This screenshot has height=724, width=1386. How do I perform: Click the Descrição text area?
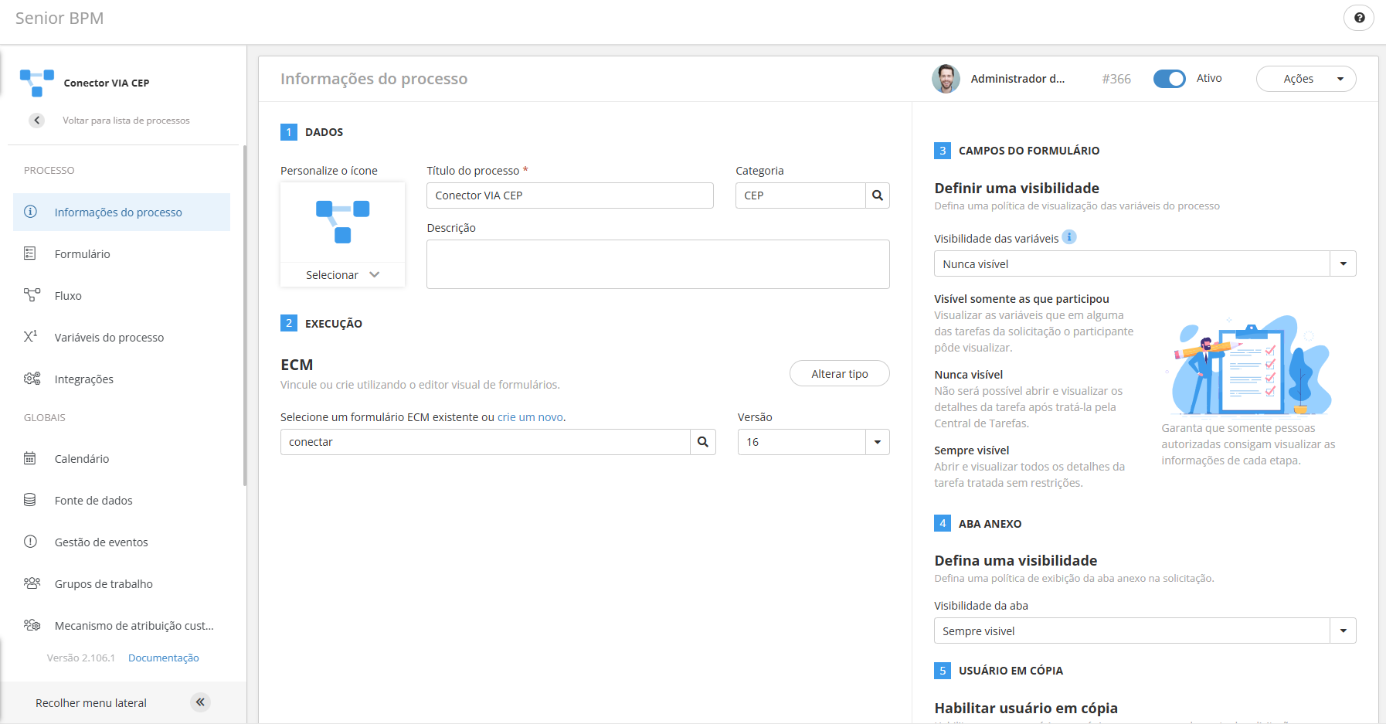pyautogui.click(x=657, y=264)
